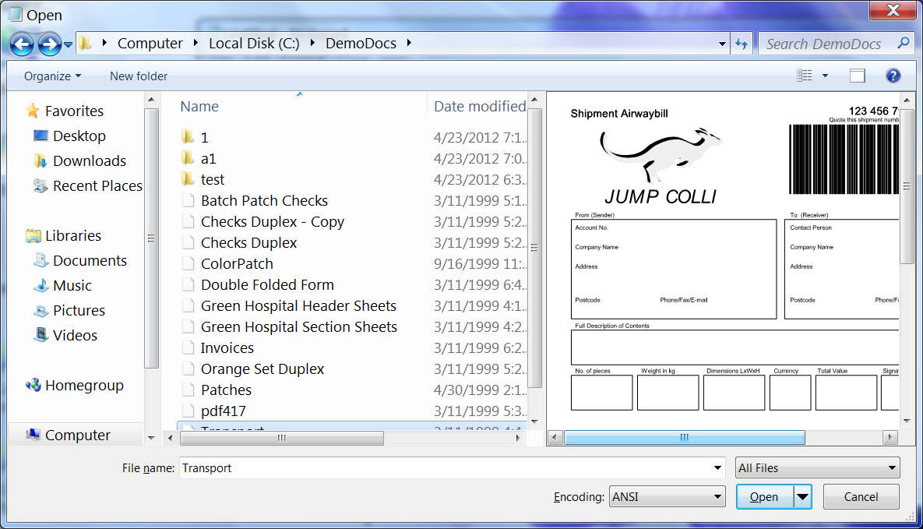
Task: Select the Pictures library in sidebar
Action: (x=82, y=310)
